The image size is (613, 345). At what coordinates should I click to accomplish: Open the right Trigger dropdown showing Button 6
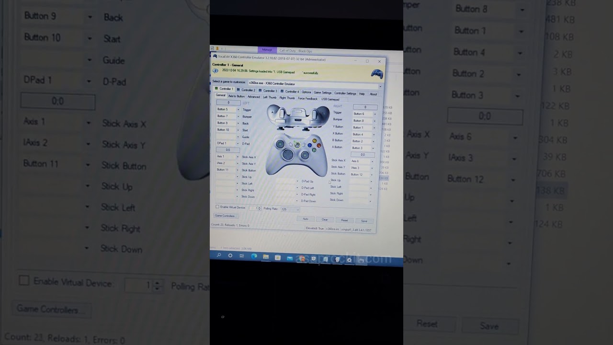coord(365,114)
